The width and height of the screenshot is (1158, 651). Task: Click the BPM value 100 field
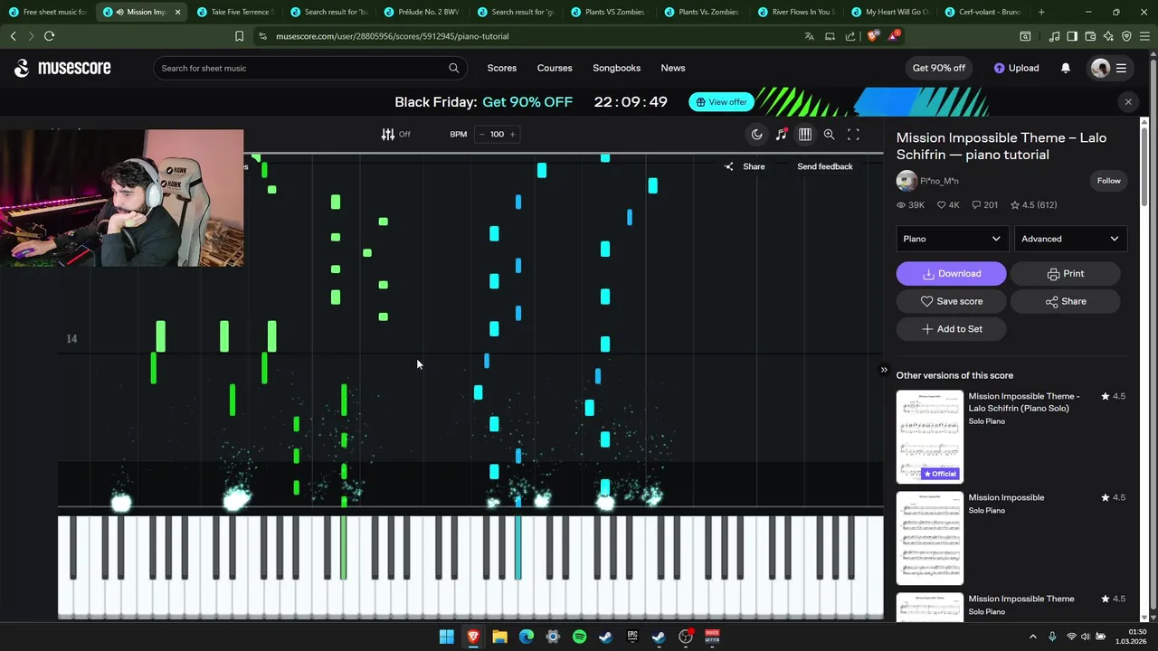pos(497,134)
